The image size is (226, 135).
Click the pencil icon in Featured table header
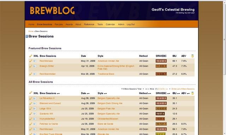(x=31, y=56)
